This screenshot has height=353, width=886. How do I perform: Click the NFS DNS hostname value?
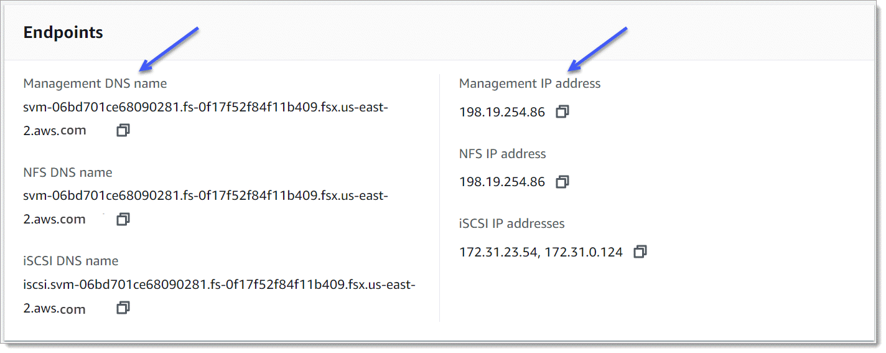click(205, 196)
